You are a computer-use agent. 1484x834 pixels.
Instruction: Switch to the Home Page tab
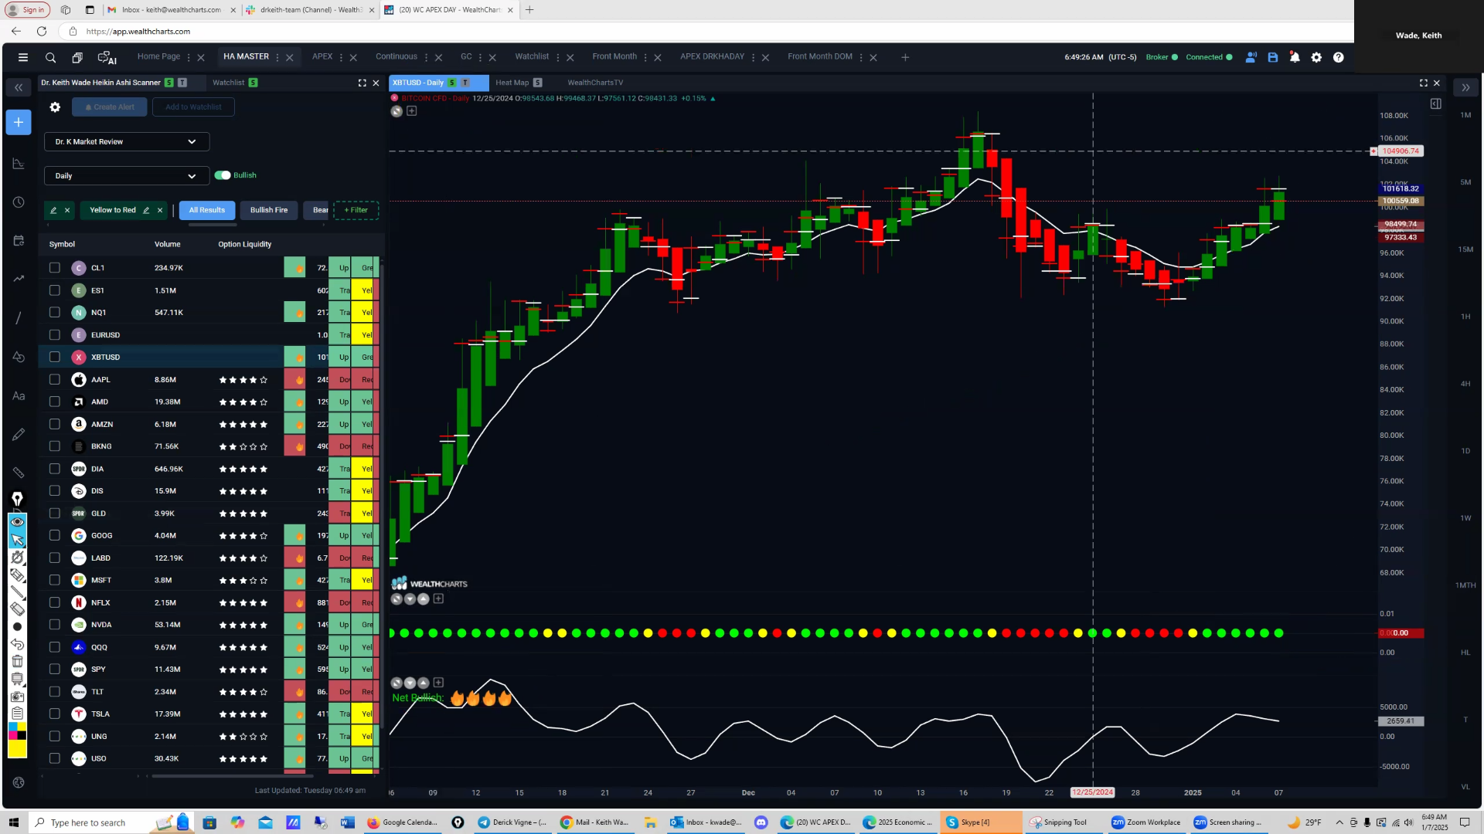point(158,56)
